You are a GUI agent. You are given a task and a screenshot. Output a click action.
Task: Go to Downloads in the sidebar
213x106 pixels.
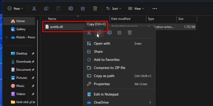23,62
